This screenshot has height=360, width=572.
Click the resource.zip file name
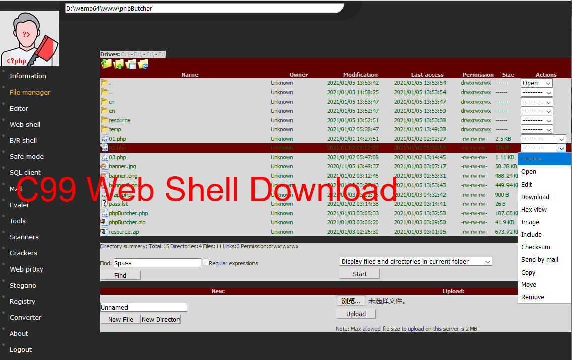coord(123,231)
